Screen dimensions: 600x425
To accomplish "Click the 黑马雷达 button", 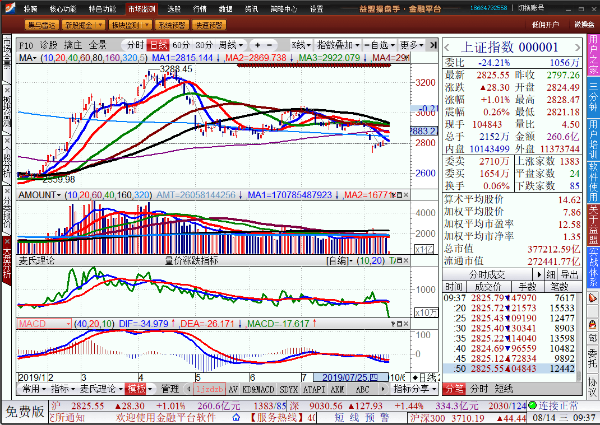I will (x=41, y=25).
